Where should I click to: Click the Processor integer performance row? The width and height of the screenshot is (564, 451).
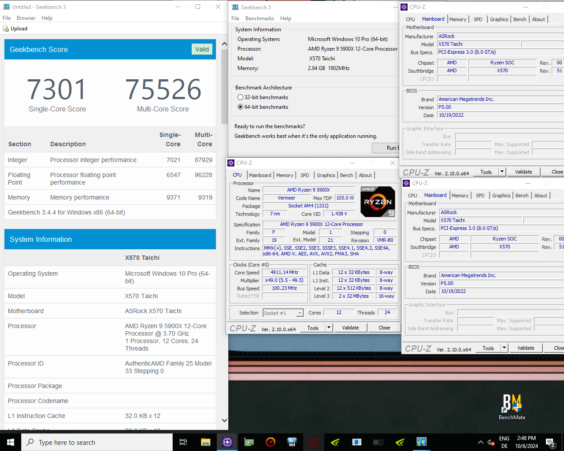(x=110, y=160)
